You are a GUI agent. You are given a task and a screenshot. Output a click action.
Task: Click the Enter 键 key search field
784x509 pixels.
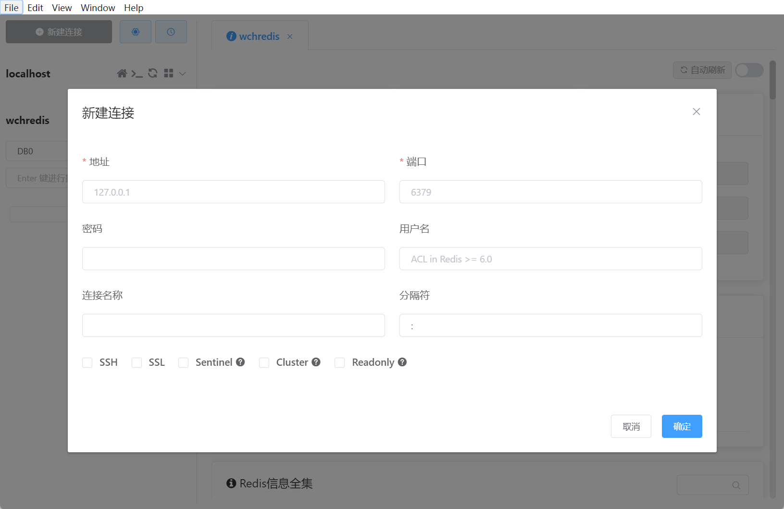tap(37, 178)
